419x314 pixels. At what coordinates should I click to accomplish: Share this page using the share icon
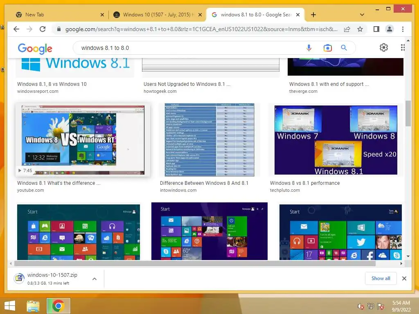(x=347, y=29)
